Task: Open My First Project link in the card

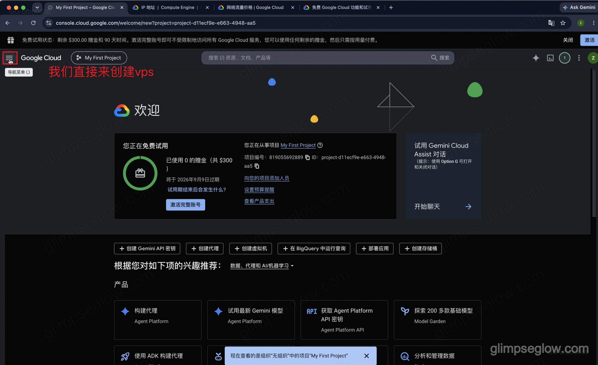Action: [x=298, y=145]
